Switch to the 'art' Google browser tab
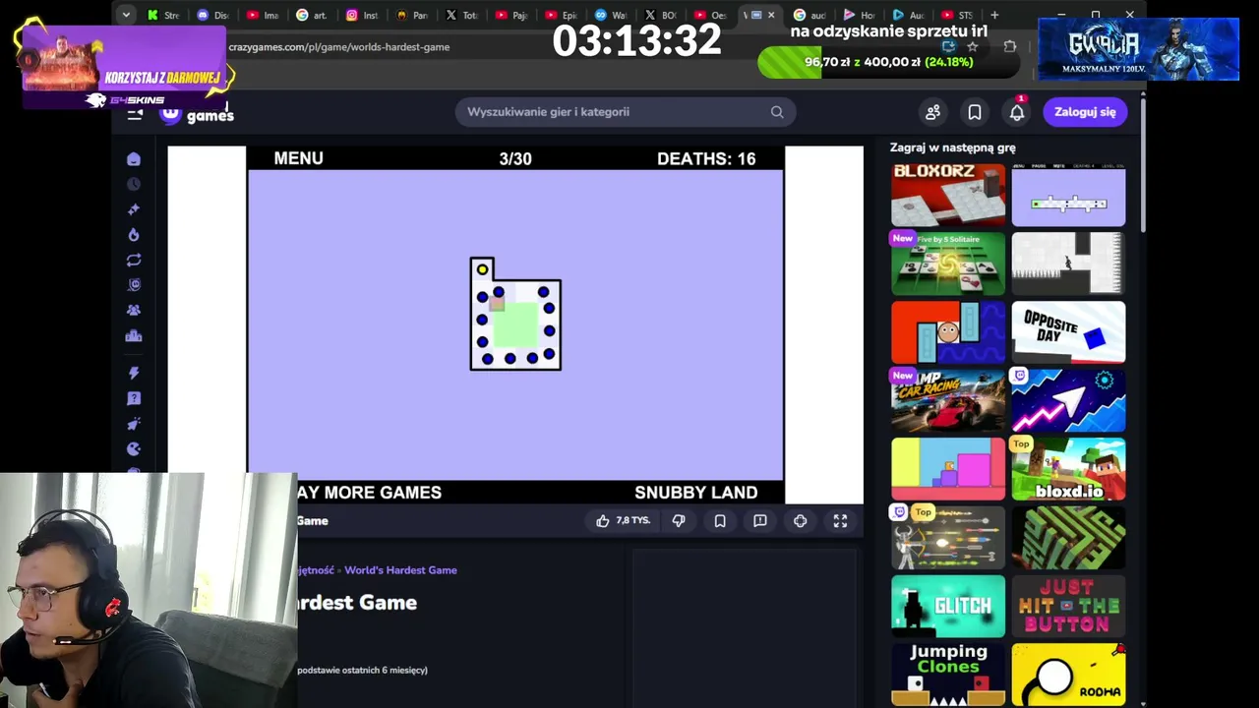The width and height of the screenshot is (1259, 708). (x=312, y=15)
